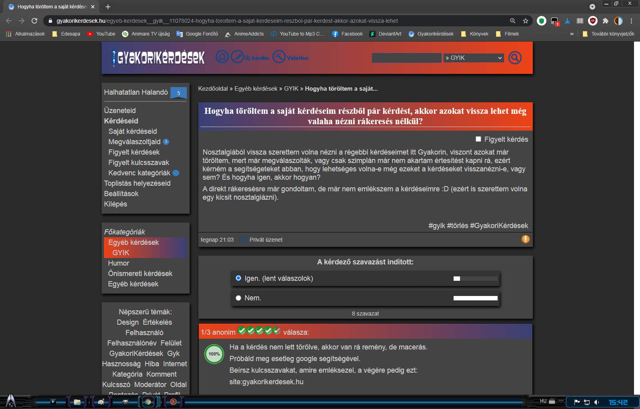Viewport: 640px width, 409px height.
Task: Follow the Egyéb kérdések breadcrumb link
Action: [x=256, y=89]
